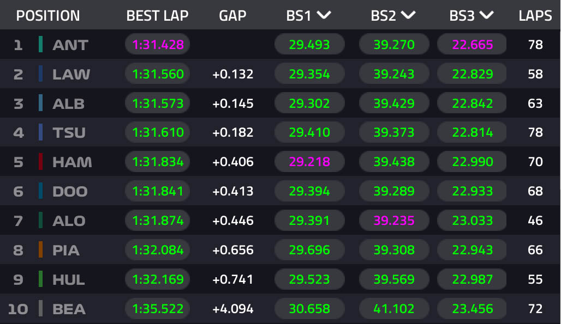Open driver TSU's row

69,132
